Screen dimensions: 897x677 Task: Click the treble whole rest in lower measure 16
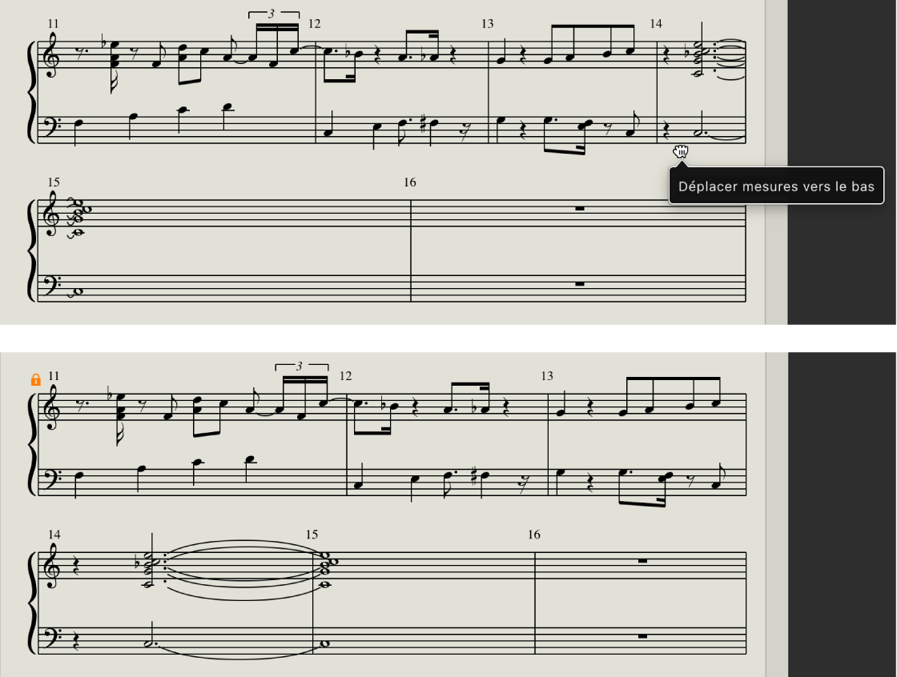642,561
